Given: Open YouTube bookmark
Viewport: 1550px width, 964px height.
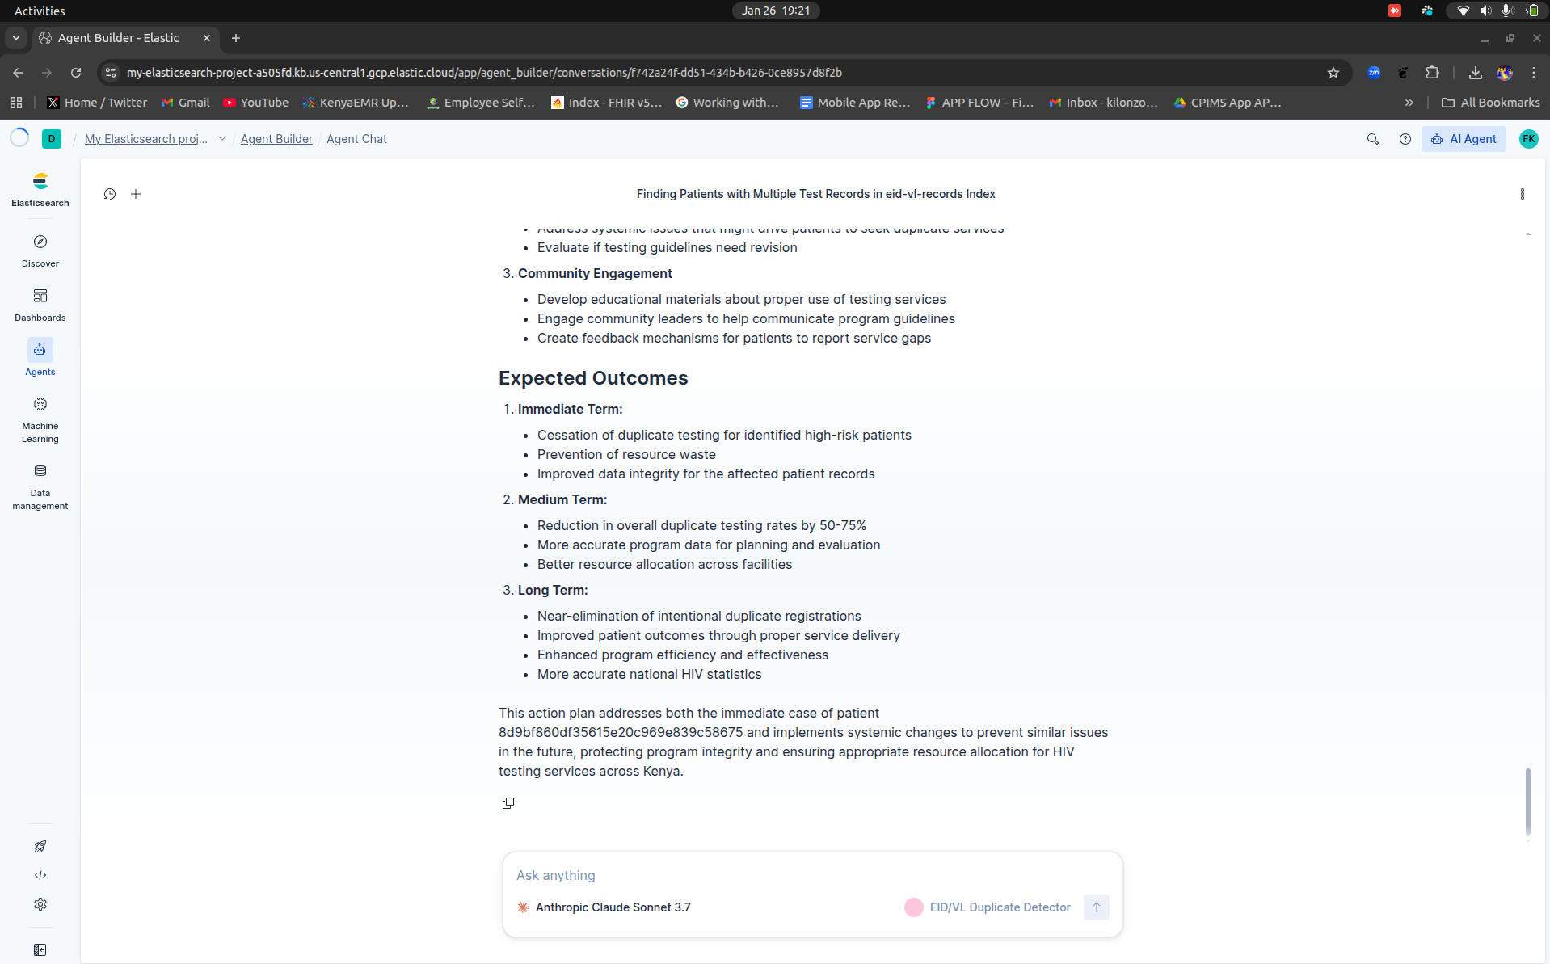Looking at the screenshot, I should pyautogui.click(x=255, y=103).
